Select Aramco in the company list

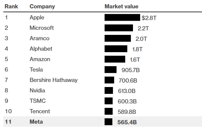click(x=39, y=38)
